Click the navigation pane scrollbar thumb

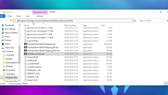(19, 55)
